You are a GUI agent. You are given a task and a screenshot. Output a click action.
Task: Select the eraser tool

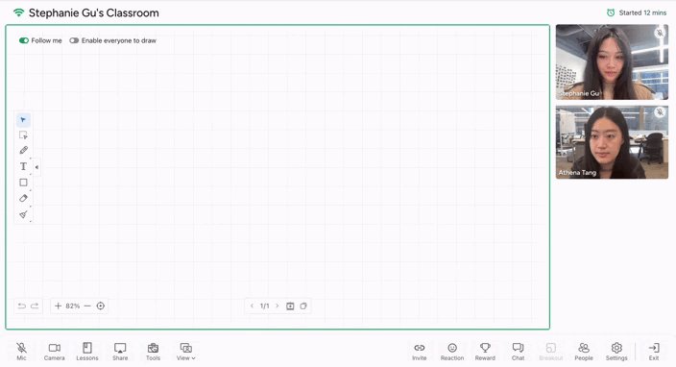[x=23, y=198]
